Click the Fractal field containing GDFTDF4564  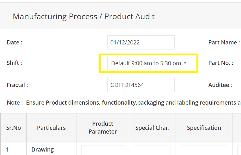[x=141, y=85]
